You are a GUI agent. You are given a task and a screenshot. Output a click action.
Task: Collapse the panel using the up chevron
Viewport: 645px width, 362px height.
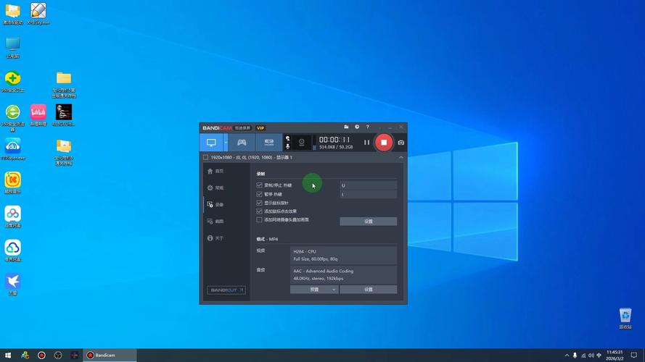coord(400,157)
